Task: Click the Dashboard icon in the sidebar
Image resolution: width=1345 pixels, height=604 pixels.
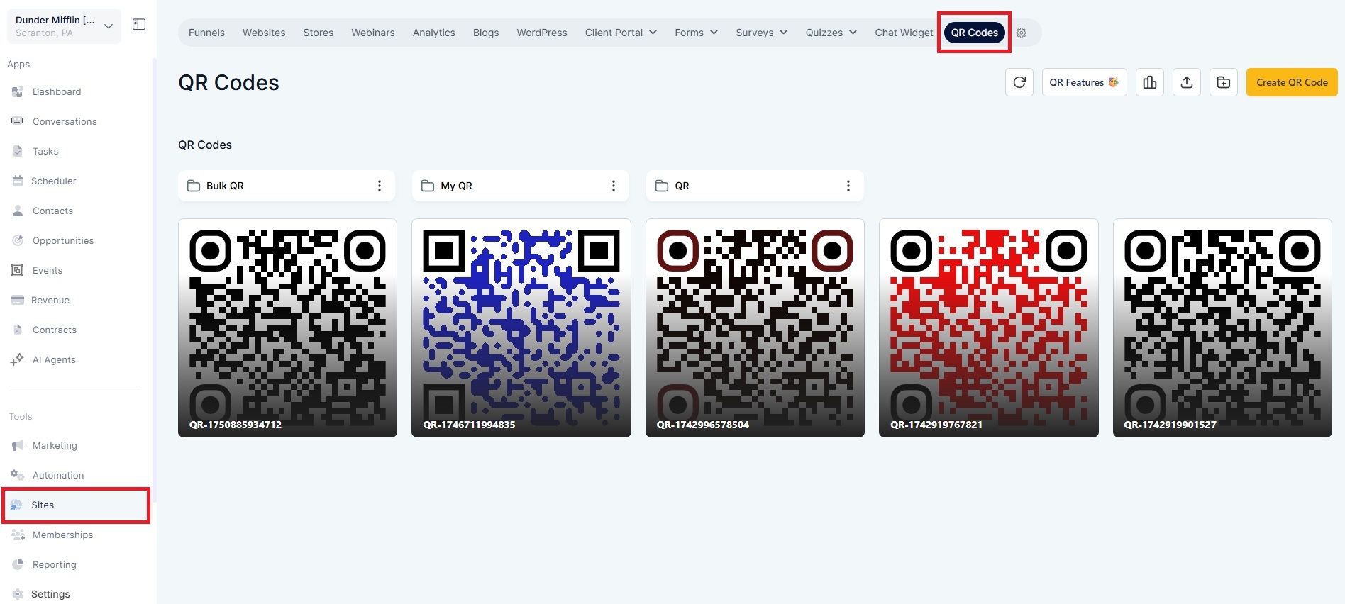Action: (x=18, y=91)
